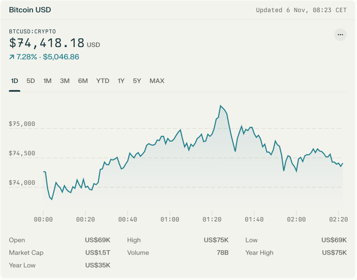357x280 pixels.
Task: Open the 5Y chart view
Action: point(136,81)
